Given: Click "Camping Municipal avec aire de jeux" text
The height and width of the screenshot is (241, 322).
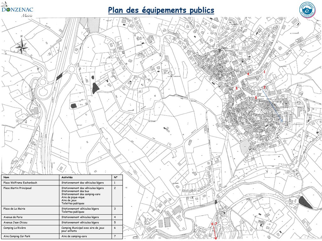Looking at the screenshot, I should 83,228.
